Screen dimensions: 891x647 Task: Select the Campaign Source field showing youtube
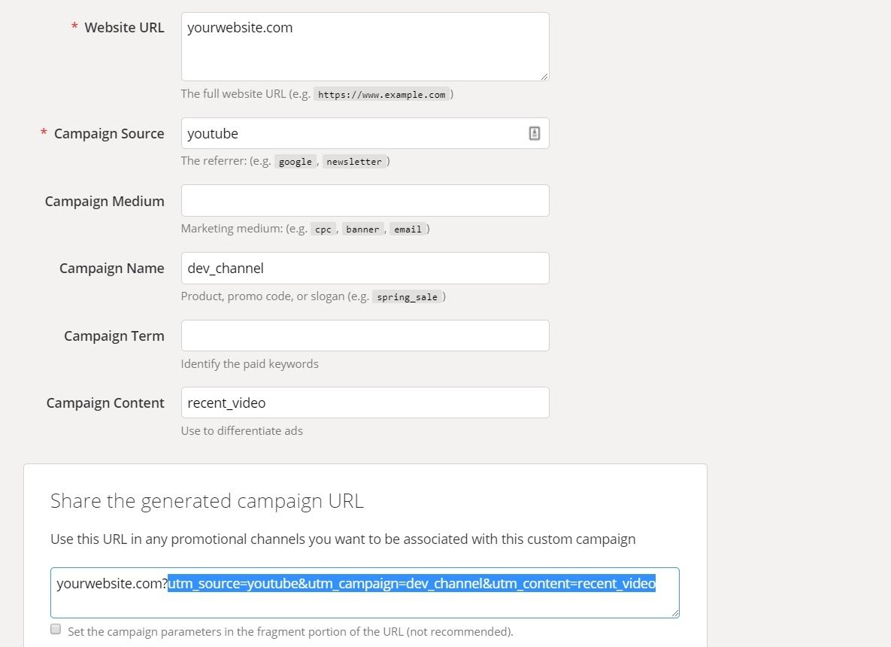pos(353,133)
